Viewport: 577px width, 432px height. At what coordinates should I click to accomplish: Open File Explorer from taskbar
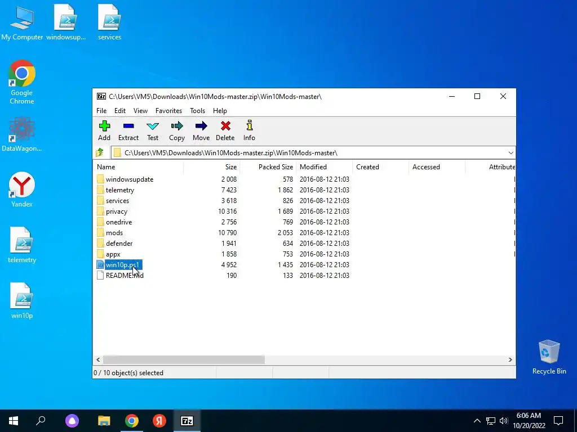pos(104,421)
